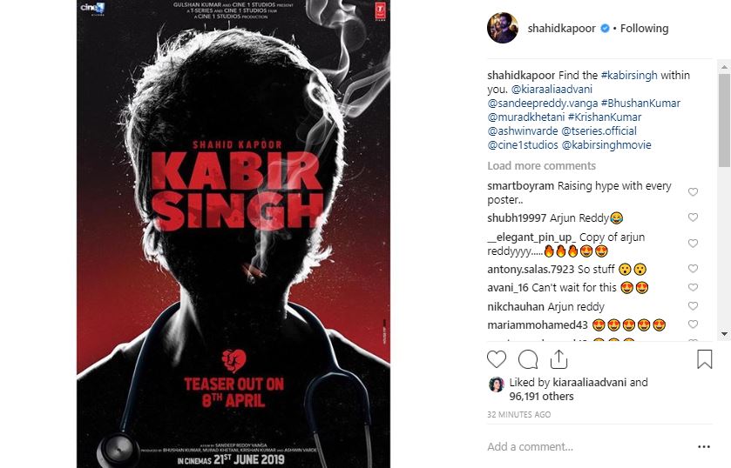This screenshot has height=468, width=731.
Task: Click the scroll up arrow in comments
Action: (x=724, y=68)
